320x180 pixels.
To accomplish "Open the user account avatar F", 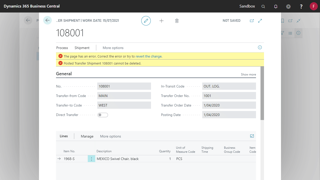I will (313, 6).
